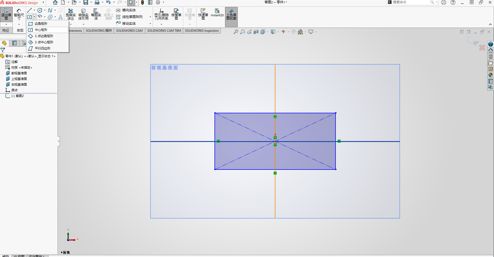Screen dimensions: 494x257
Task: Click Rapid Sketch (快速草图)
Action: pos(203,14)
